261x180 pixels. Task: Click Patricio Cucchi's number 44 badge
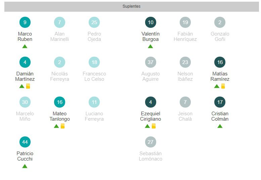(25, 142)
